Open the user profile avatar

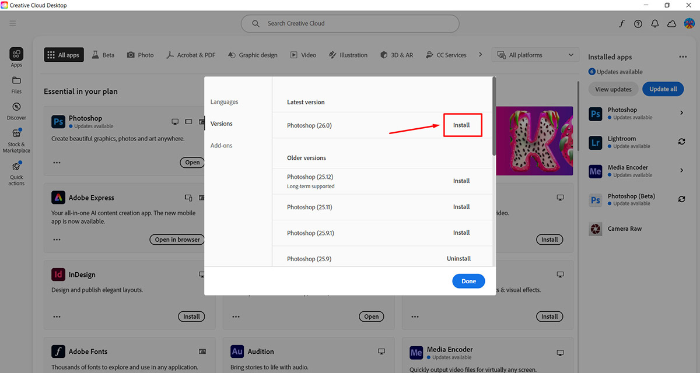[x=688, y=23]
